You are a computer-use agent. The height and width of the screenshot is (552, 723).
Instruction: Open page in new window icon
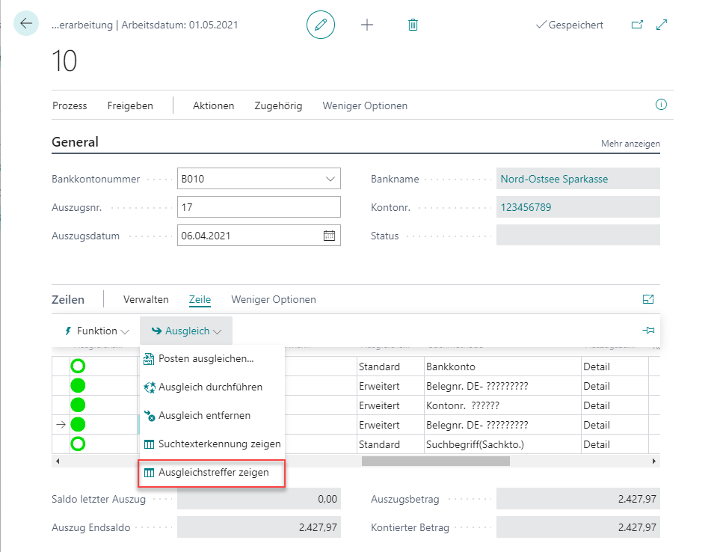tap(637, 25)
